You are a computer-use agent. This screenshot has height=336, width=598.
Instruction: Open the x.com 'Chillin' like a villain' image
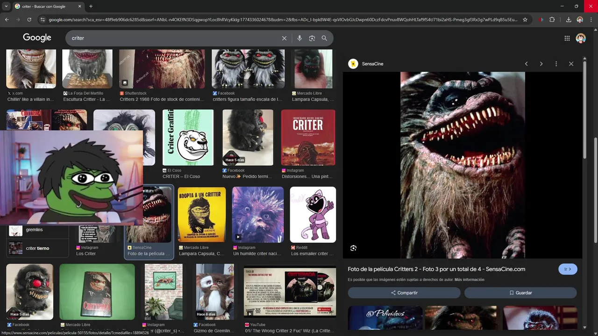coord(31,69)
